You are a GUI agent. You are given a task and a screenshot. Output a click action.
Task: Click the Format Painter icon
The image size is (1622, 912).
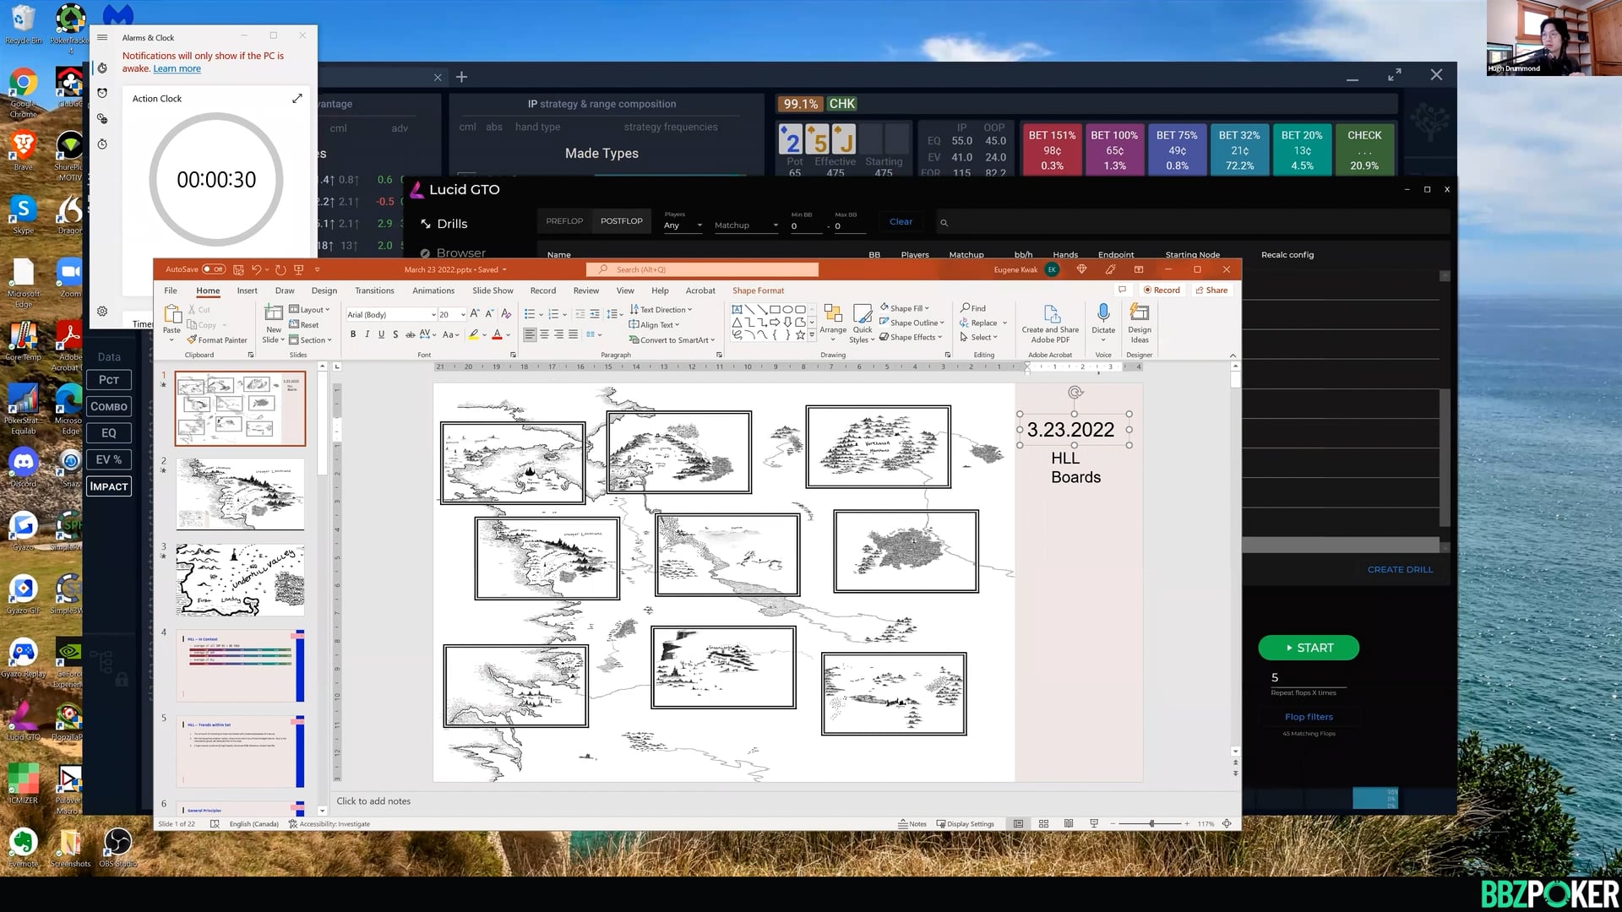(193, 340)
